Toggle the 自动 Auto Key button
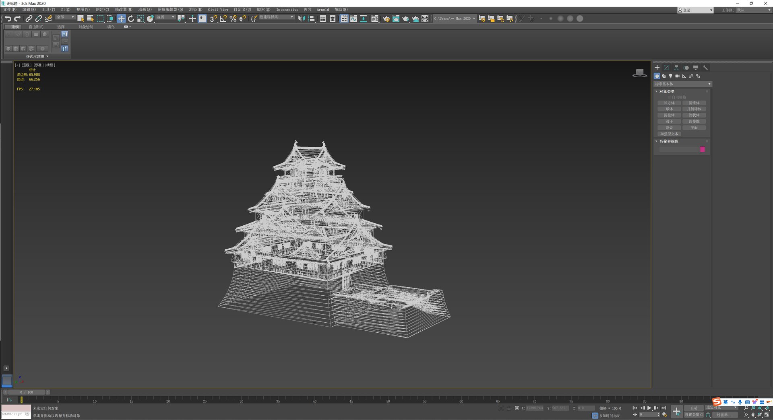Screen dimensions: 773x420 (694, 408)
